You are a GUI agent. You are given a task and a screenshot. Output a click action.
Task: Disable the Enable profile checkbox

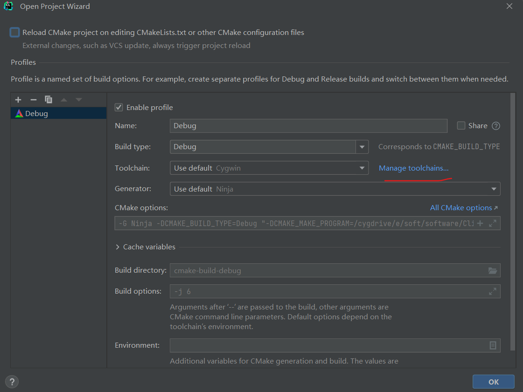pyautogui.click(x=119, y=108)
